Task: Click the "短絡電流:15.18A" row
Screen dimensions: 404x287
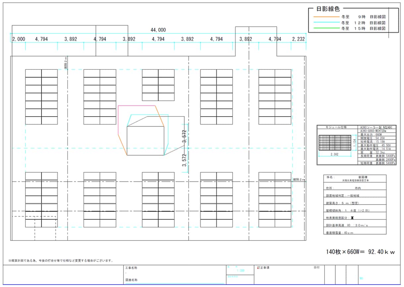Action: pos(378,142)
